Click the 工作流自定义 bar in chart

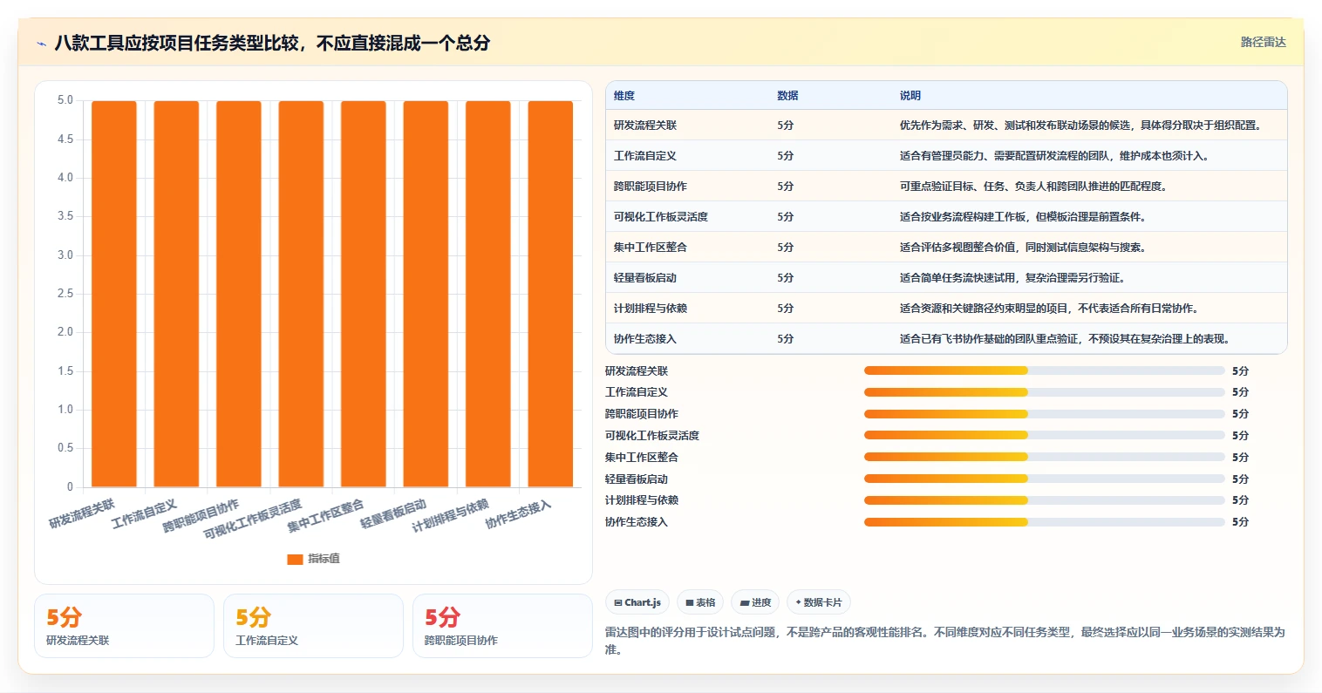(x=176, y=294)
